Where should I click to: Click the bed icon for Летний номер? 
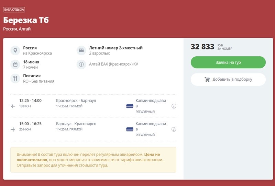coord(81,50)
